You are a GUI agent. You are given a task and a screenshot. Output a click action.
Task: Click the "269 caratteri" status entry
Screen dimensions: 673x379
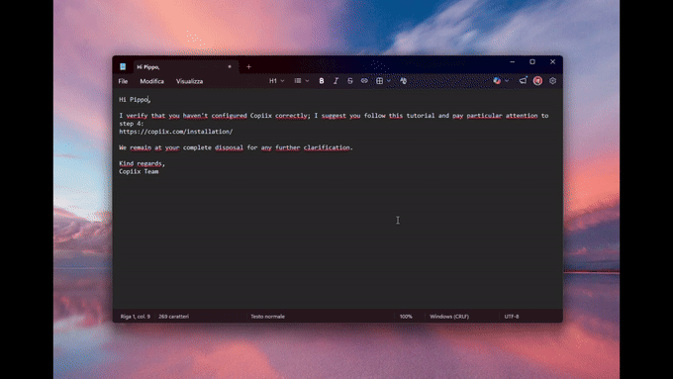(173, 317)
